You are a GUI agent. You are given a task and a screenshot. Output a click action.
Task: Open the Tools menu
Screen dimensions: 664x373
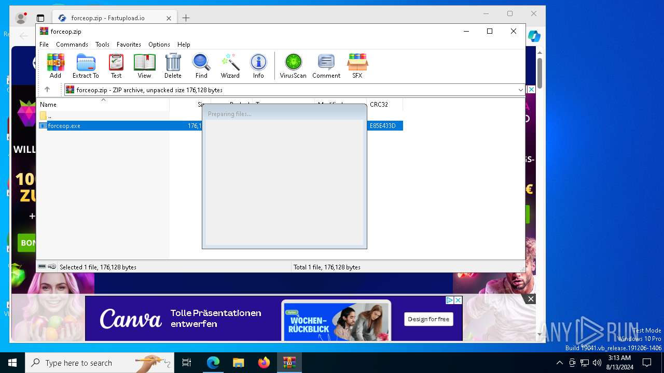102,45
